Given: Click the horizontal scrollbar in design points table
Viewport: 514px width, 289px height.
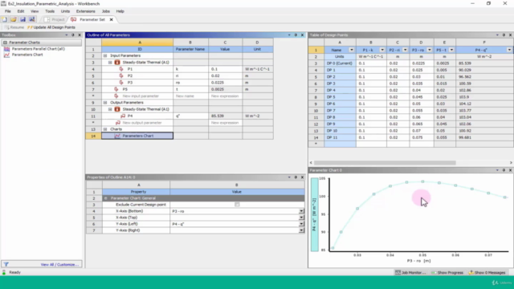Looking at the screenshot, I should (x=385, y=163).
